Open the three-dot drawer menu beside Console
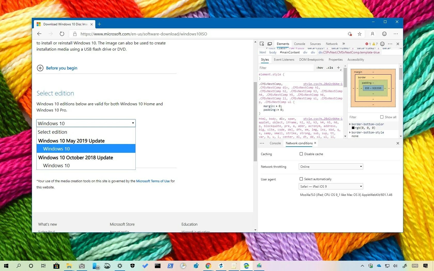Image resolution: width=434 pixels, height=271 pixels. [x=262, y=143]
